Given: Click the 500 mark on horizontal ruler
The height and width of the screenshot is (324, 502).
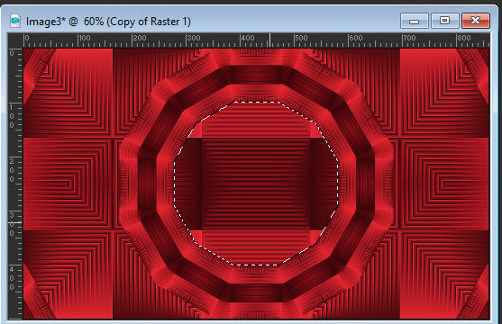Looking at the screenshot, I should [x=301, y=38].
